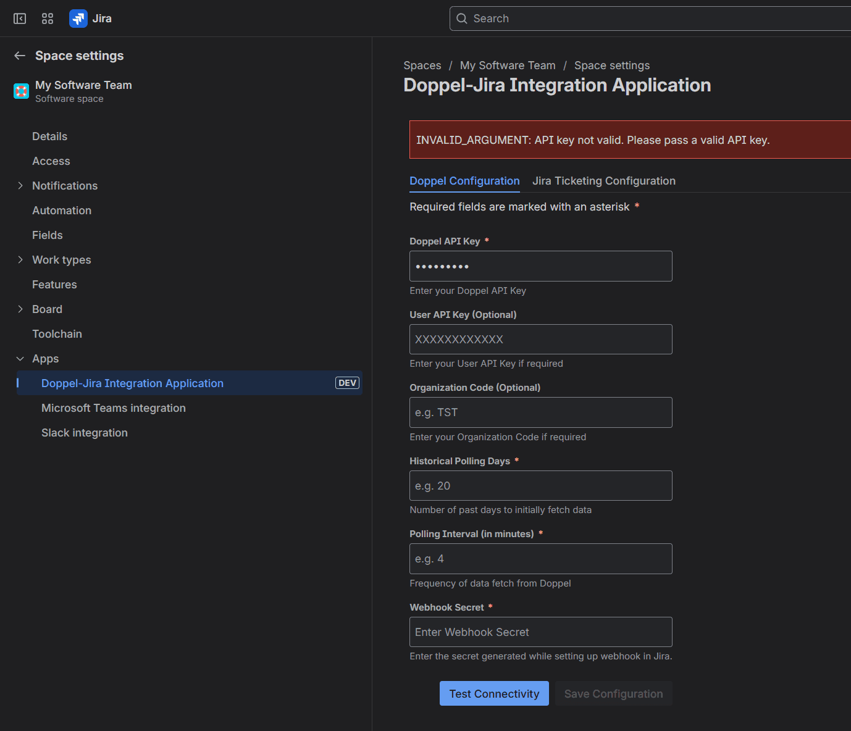
Task: Click the My Software Team space avatar
Action: click(x=20, y=91)
